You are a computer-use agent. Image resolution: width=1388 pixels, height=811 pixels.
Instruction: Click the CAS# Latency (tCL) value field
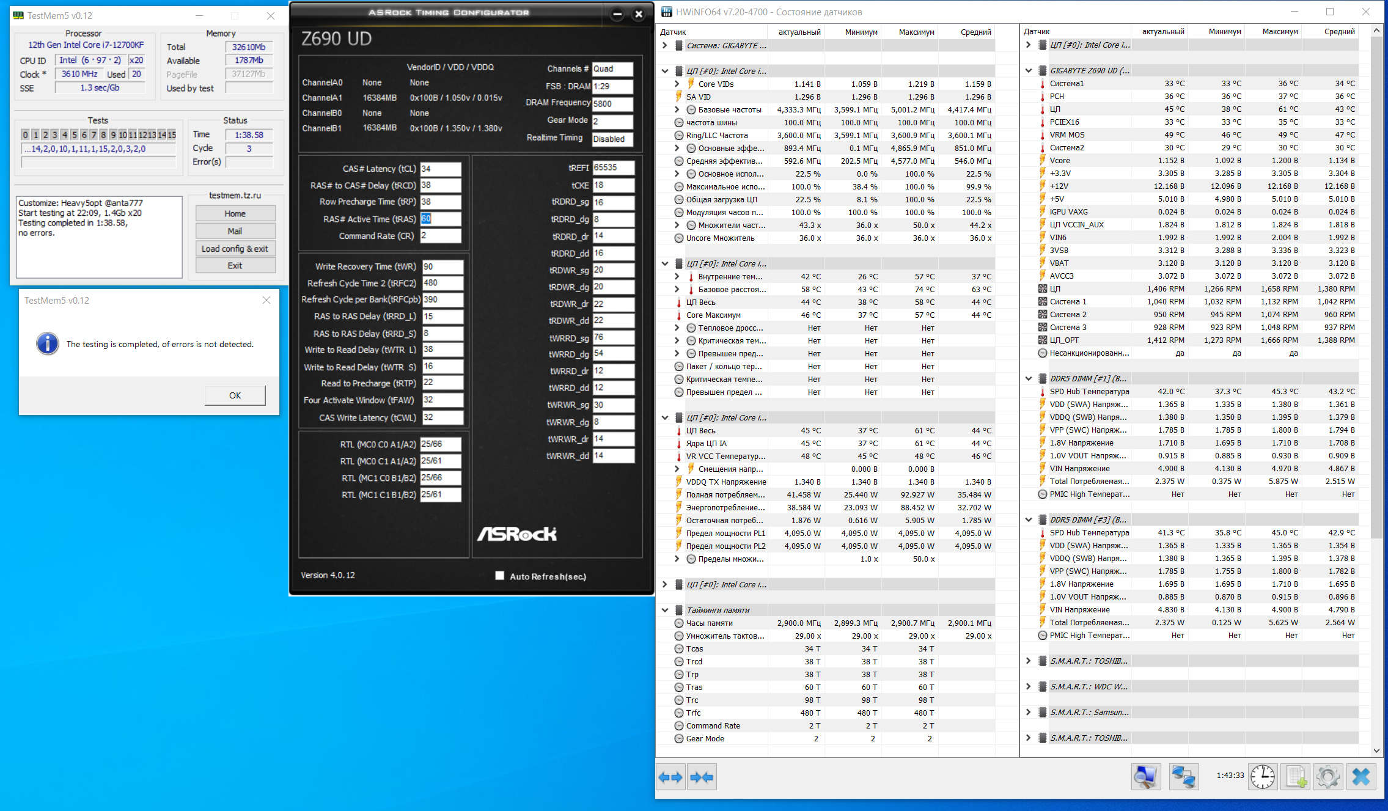[440, 169]
